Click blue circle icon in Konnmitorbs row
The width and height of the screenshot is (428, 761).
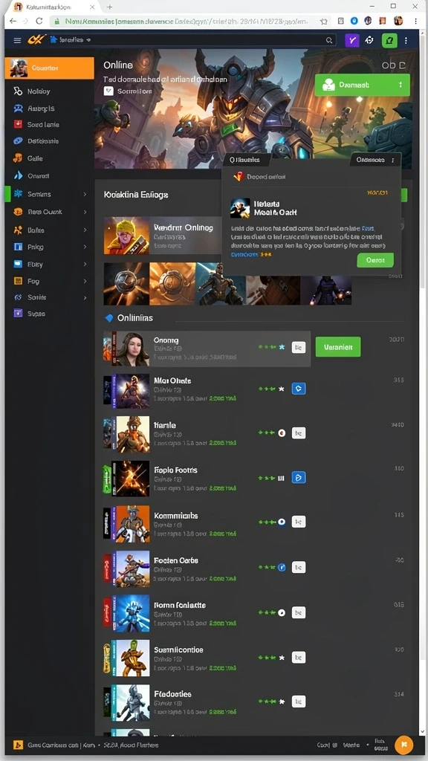pos(282,522)
